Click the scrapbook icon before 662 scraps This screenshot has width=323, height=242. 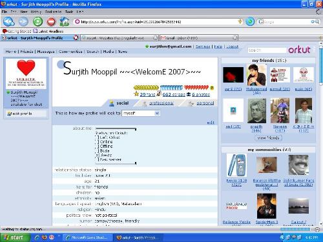click(159, 94)
